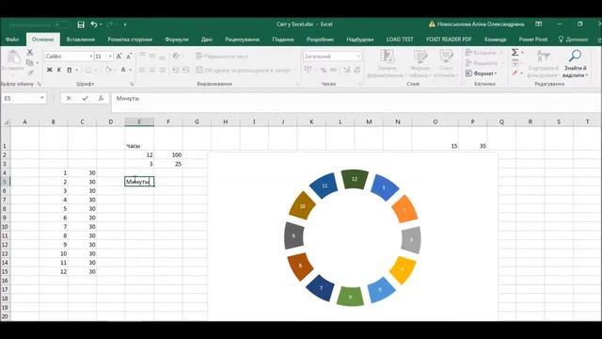This screenshot has width=602, height=339.
Task: Change text orientation icon
Action: point(176,56)
